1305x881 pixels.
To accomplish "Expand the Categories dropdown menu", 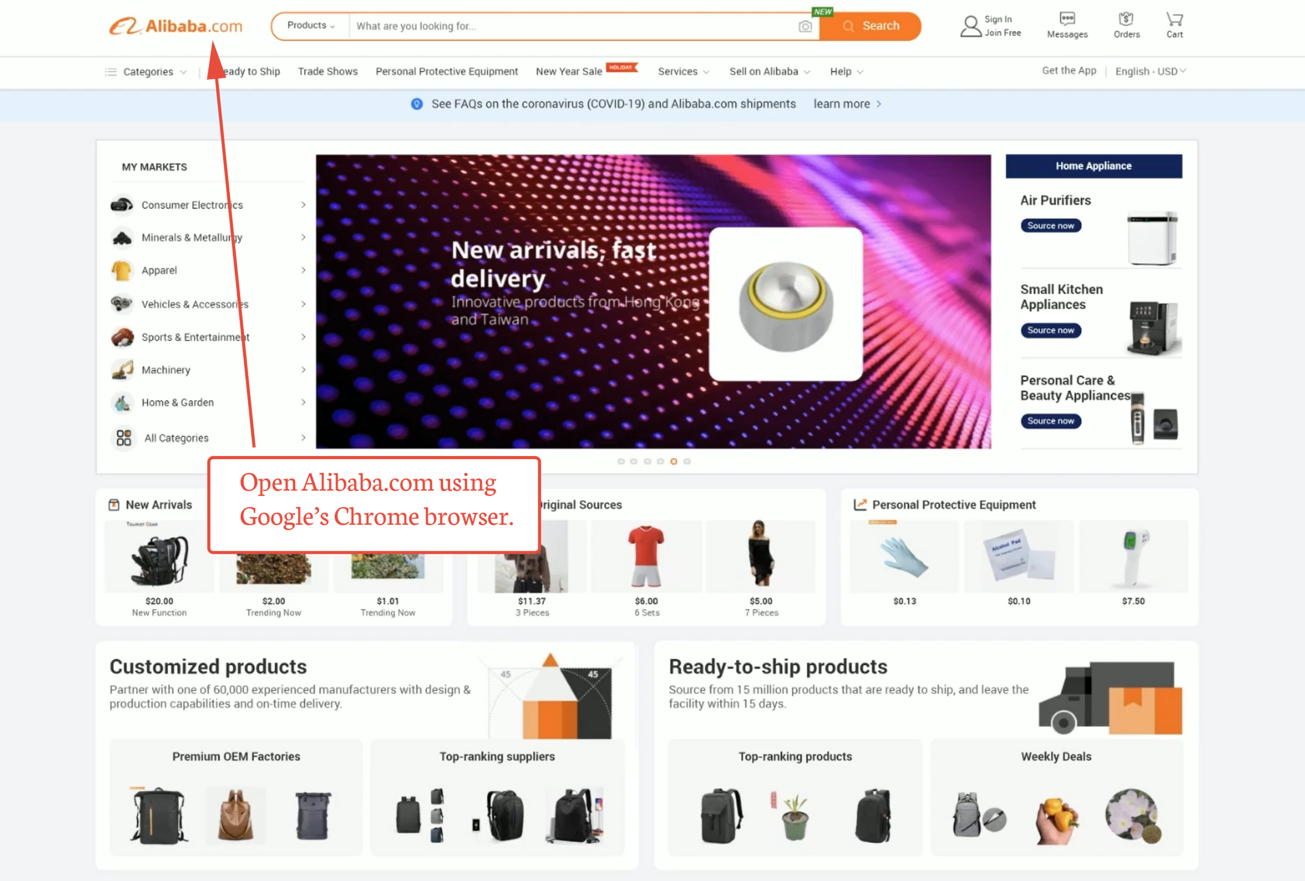I will (146, 72).
